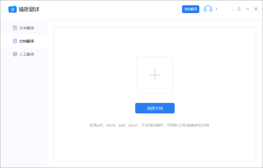The image size is (263, 168).
Task: Click the avatar to open account options
Action: pos(208,9)
